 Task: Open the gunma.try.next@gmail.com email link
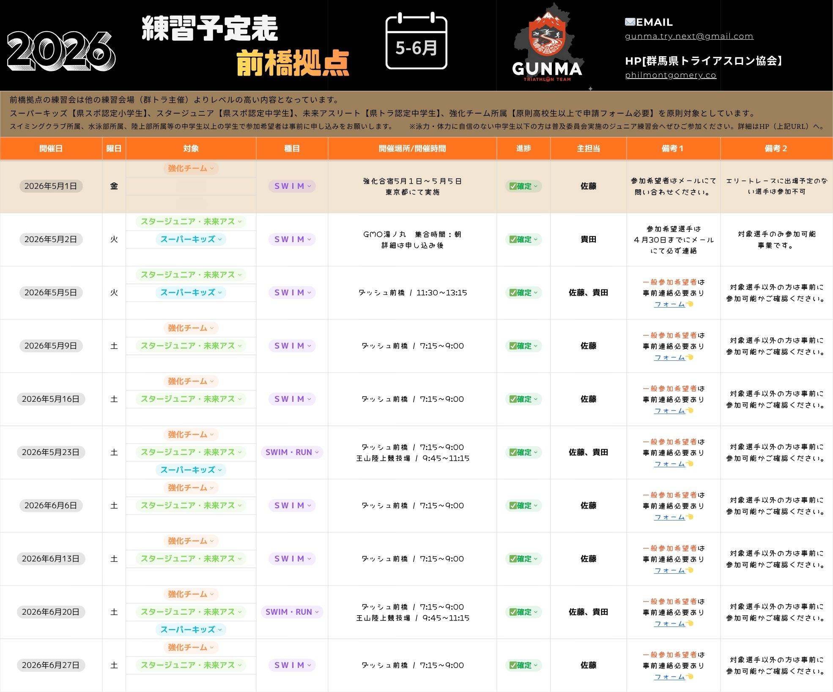click(689, 36)
